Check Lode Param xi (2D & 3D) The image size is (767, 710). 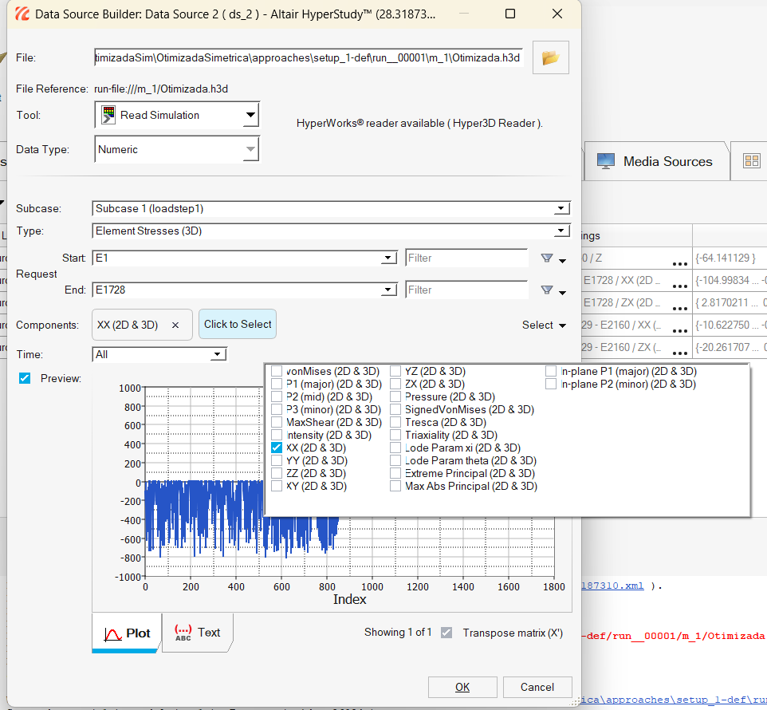[395, 448]
